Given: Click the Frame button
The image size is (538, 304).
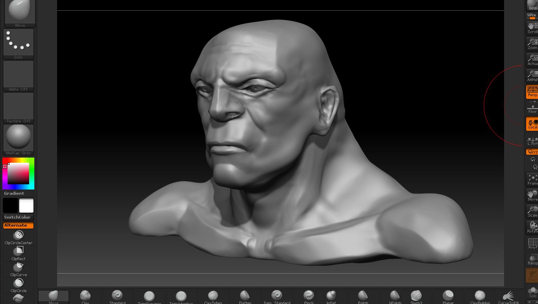Looking at the screenshot, I should point(532,180).
